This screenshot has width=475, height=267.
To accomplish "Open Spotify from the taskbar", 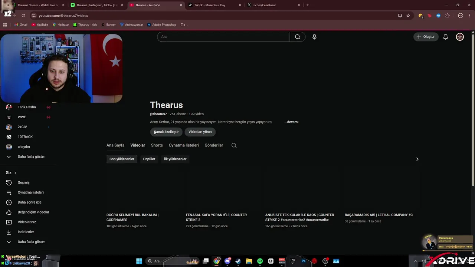I will click(x=260, y=261).
